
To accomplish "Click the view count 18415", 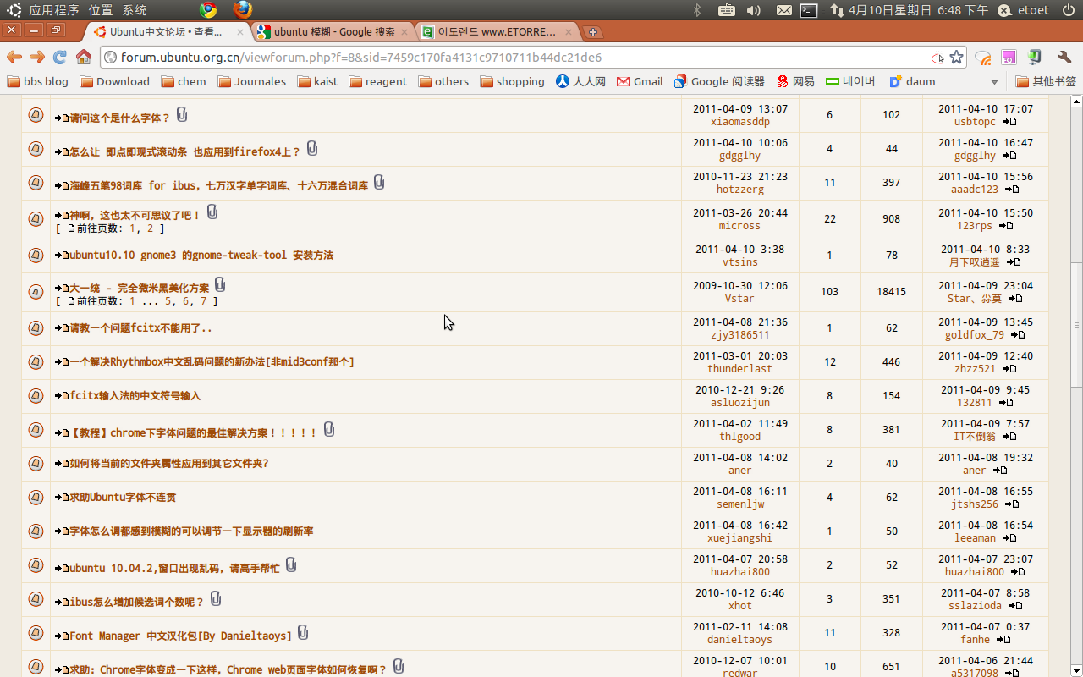I will click(x=891, y=291).
